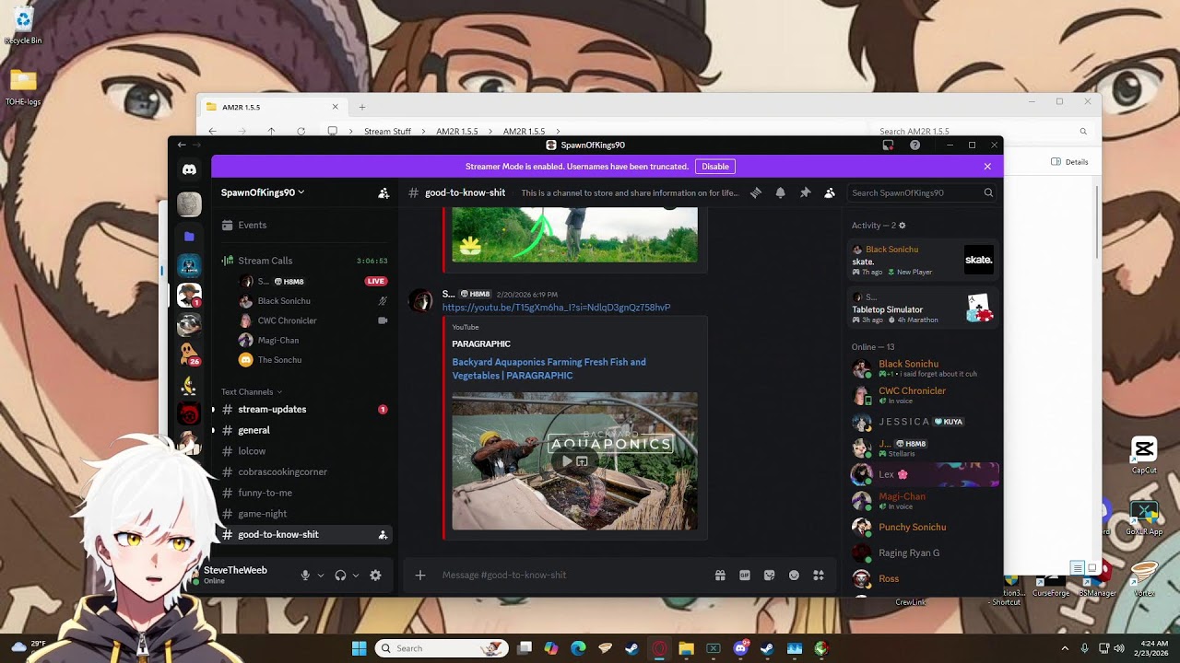Viewport: 1180px width, 663px height.
Task: Open sticker picker icon
Action: pyautogui.click(x=770, y=576)
